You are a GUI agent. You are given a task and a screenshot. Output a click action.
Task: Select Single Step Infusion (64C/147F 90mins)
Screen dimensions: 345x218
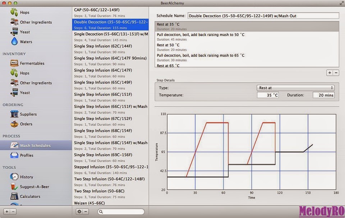pos(110,61)
